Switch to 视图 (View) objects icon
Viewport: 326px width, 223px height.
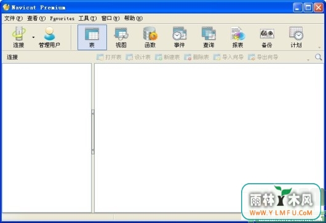coord(121,37)
